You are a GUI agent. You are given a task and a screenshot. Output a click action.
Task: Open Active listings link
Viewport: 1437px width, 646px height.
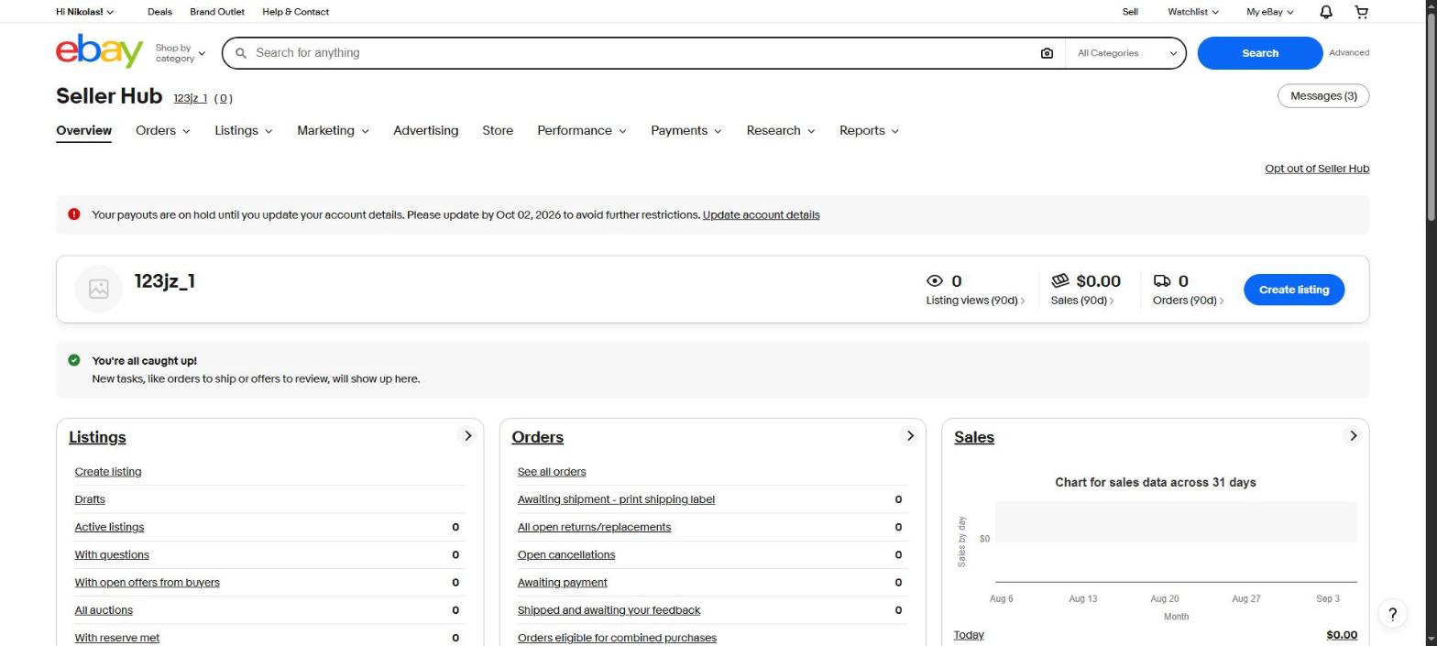109,527
